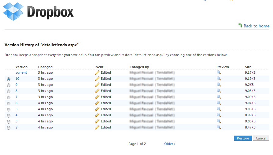Open version 6 link
The image size is (273, 155).
(x=17, y=103)
